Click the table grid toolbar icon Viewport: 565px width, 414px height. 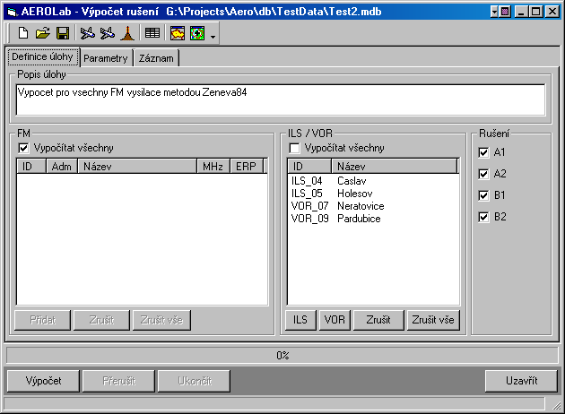[x=152, y=33]
